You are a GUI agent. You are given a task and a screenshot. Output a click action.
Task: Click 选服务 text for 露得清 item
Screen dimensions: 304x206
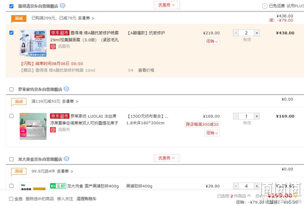pyautogui.click(x=64, y=46)
